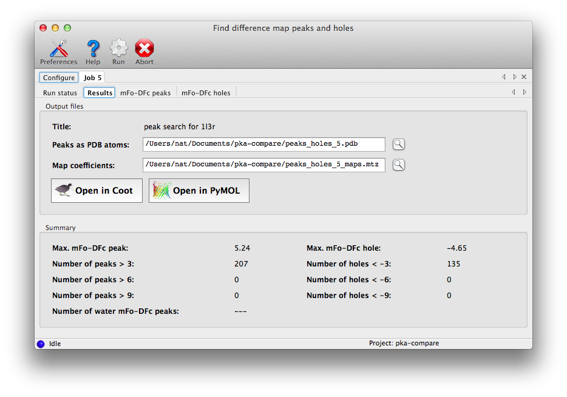Viewport: 567px width, 397px height.
Task: Select the Run status tab
Action: [60, 93]
